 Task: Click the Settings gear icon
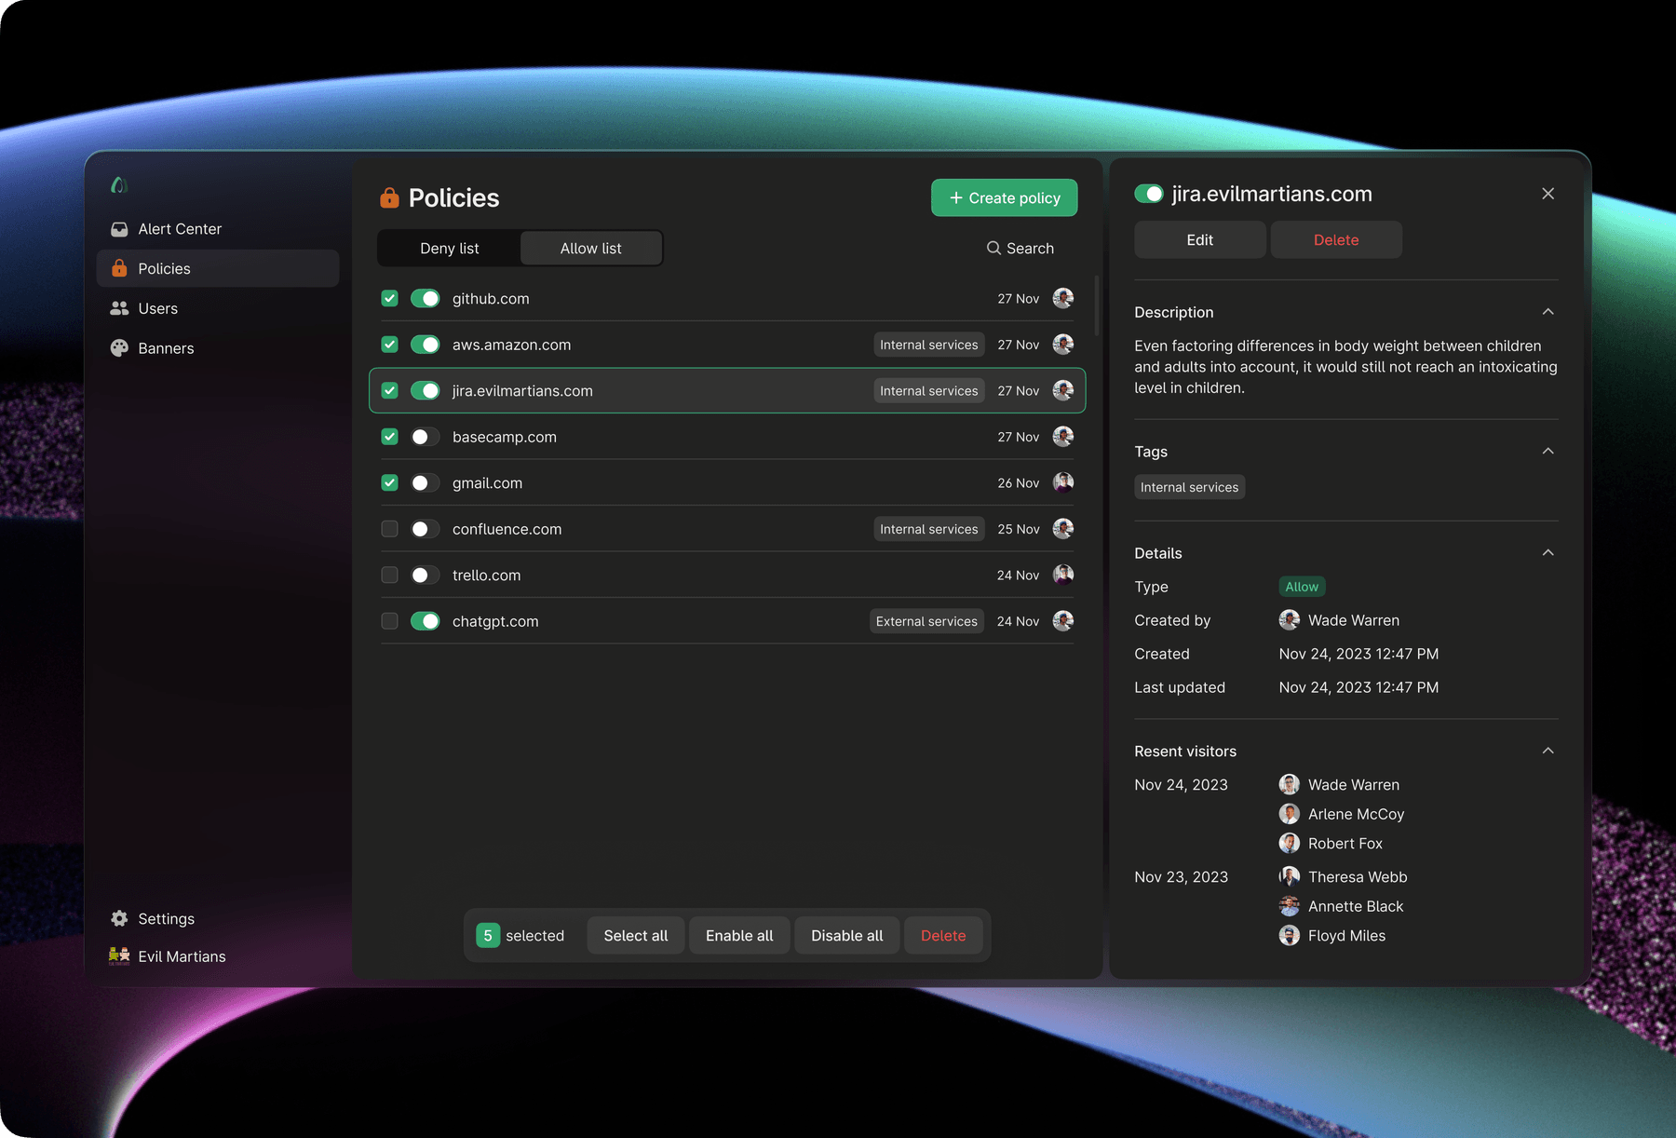click(119, 918)
